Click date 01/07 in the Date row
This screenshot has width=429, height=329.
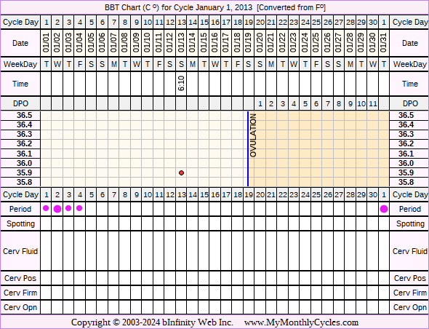pos(113,43)
